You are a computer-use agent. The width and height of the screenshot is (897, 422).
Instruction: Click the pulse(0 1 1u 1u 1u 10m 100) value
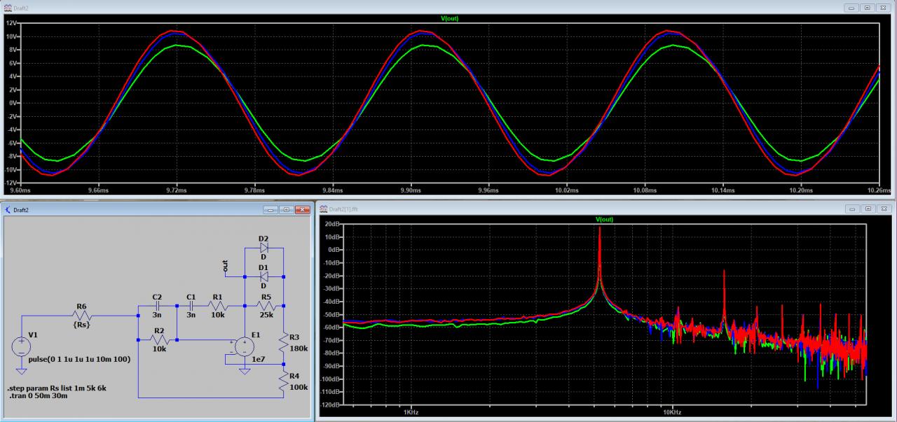tap(79, 359)
